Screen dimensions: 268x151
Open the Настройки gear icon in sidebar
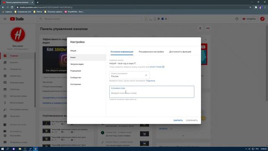click(x=5, y=135)
